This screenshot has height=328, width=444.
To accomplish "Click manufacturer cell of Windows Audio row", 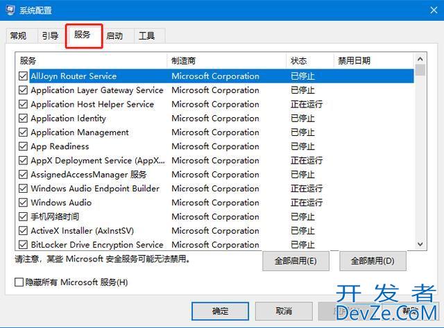I will [216, 202].
